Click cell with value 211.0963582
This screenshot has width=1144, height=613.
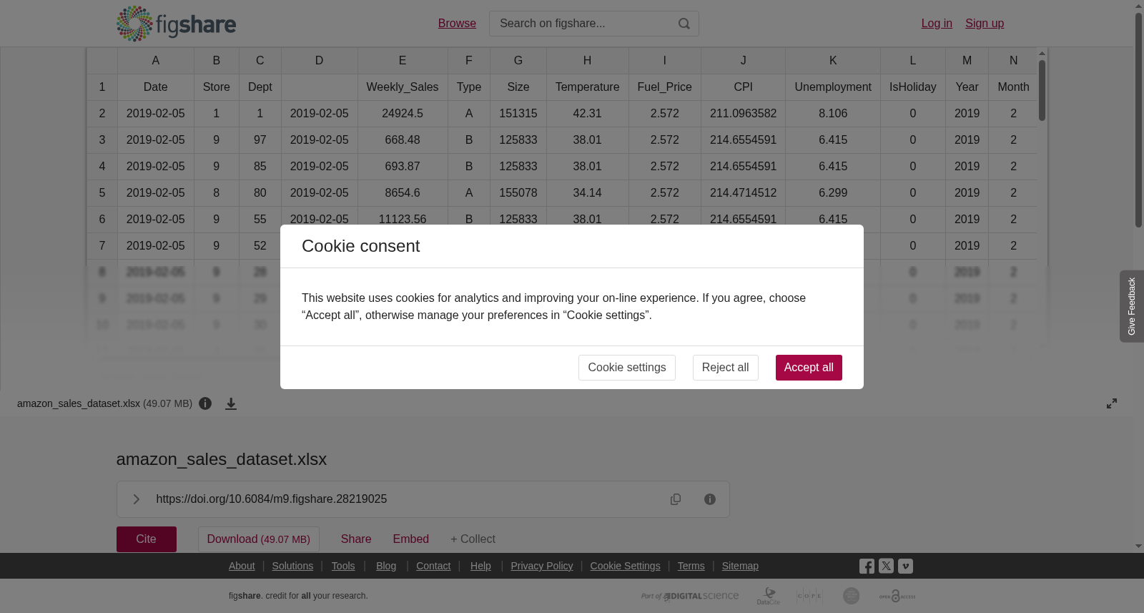tap(743, 114)
